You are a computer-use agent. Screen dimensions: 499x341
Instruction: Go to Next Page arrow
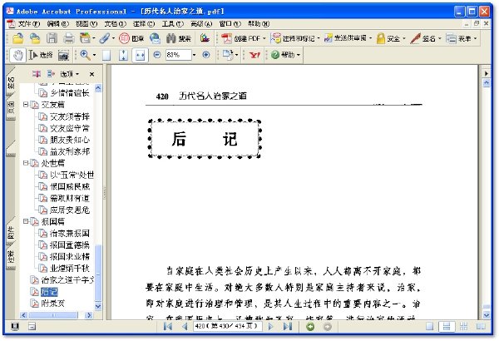tap(270, 326)
